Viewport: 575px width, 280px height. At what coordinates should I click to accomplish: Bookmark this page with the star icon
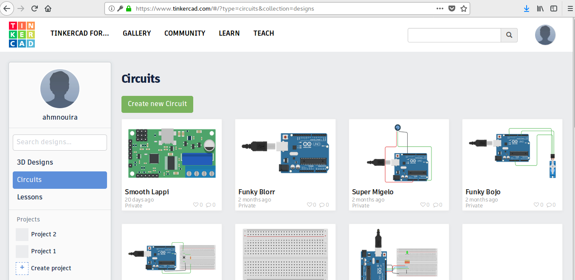click(464, 8)
